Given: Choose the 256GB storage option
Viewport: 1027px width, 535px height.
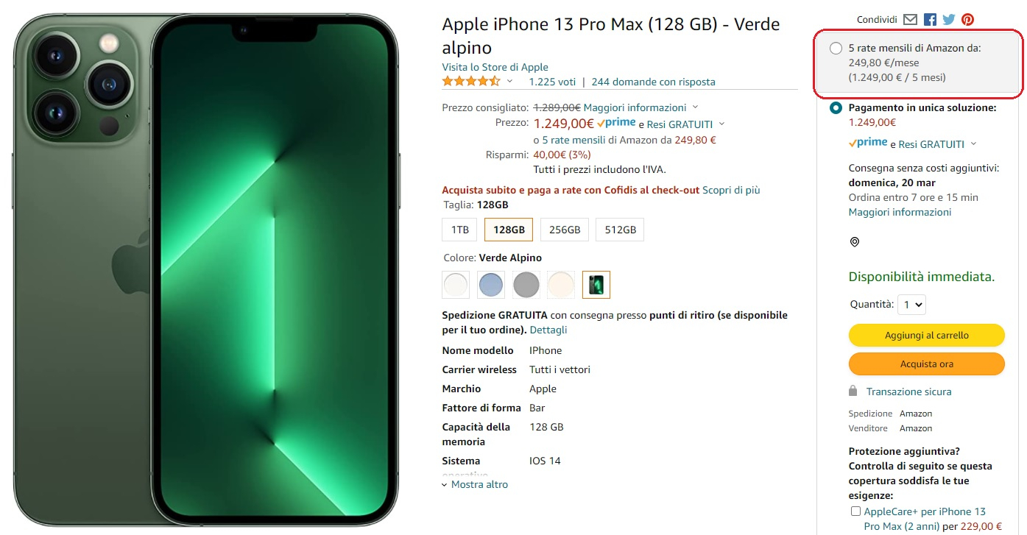Looking at the screenshot, I should tap(565, 230).
